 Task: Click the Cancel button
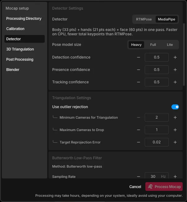(x=135, y=187)
